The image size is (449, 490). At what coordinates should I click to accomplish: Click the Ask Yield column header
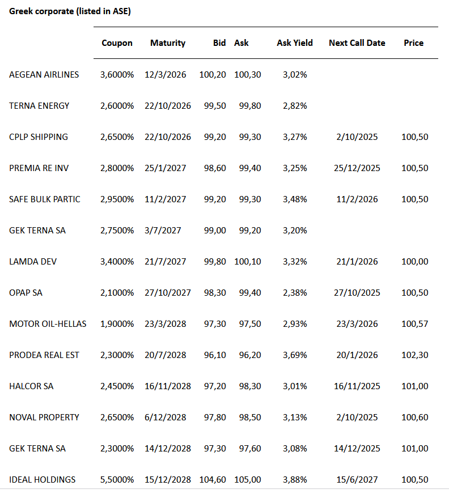[x=295, y=43]
